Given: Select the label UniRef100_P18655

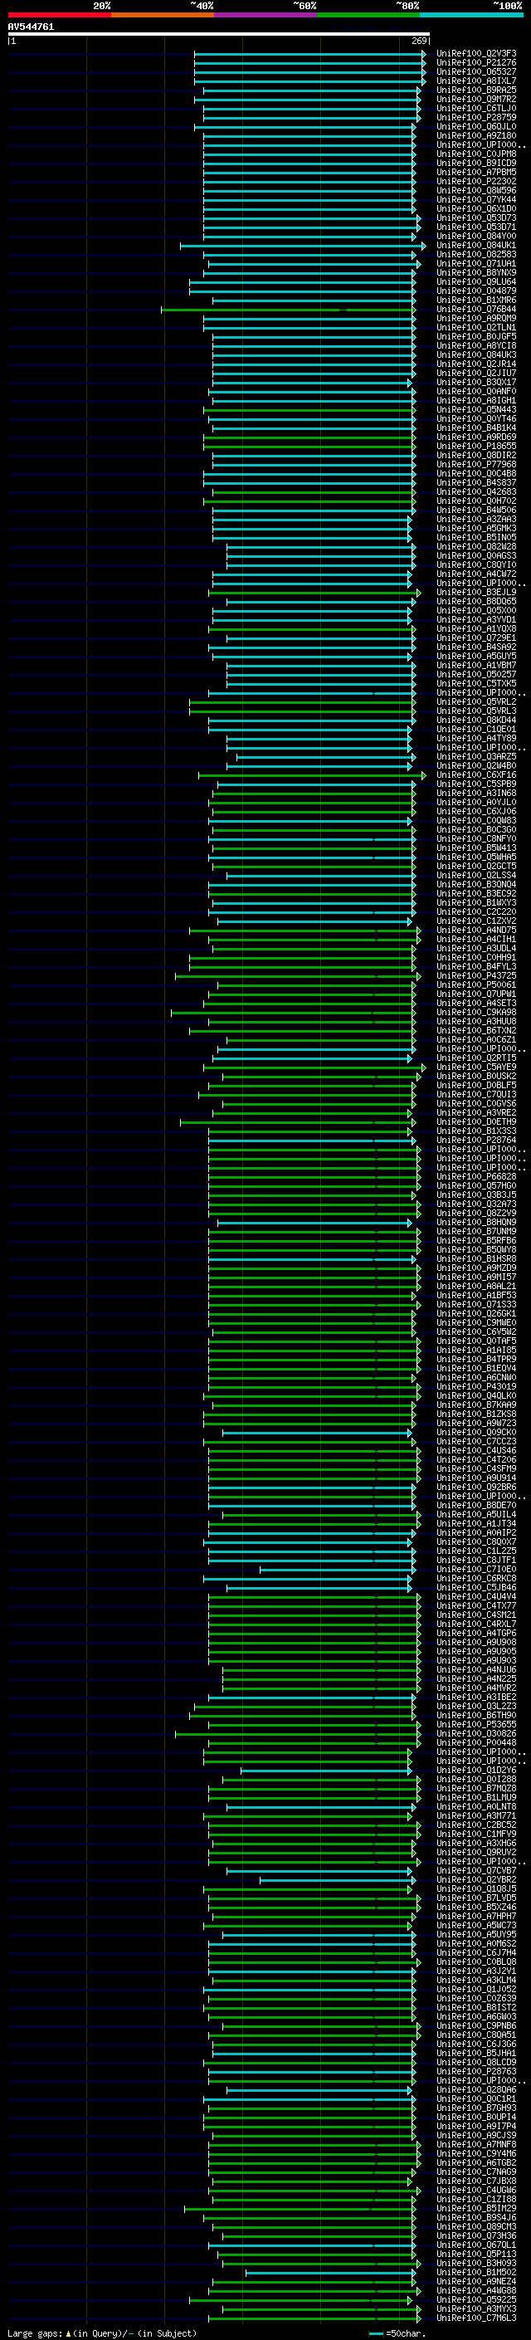Looking at the screenshot, I should click(476, 446).
